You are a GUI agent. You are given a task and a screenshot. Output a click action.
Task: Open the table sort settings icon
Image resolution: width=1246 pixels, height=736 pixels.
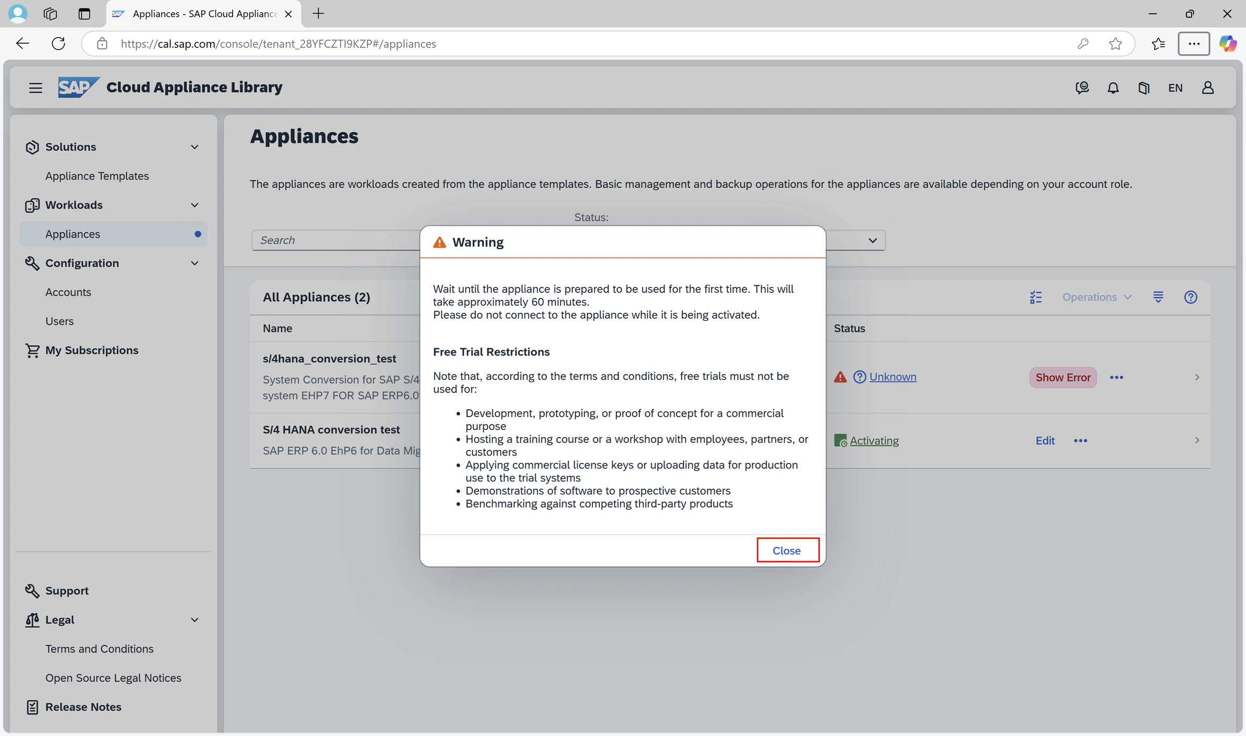click(x=1158, y=297)
